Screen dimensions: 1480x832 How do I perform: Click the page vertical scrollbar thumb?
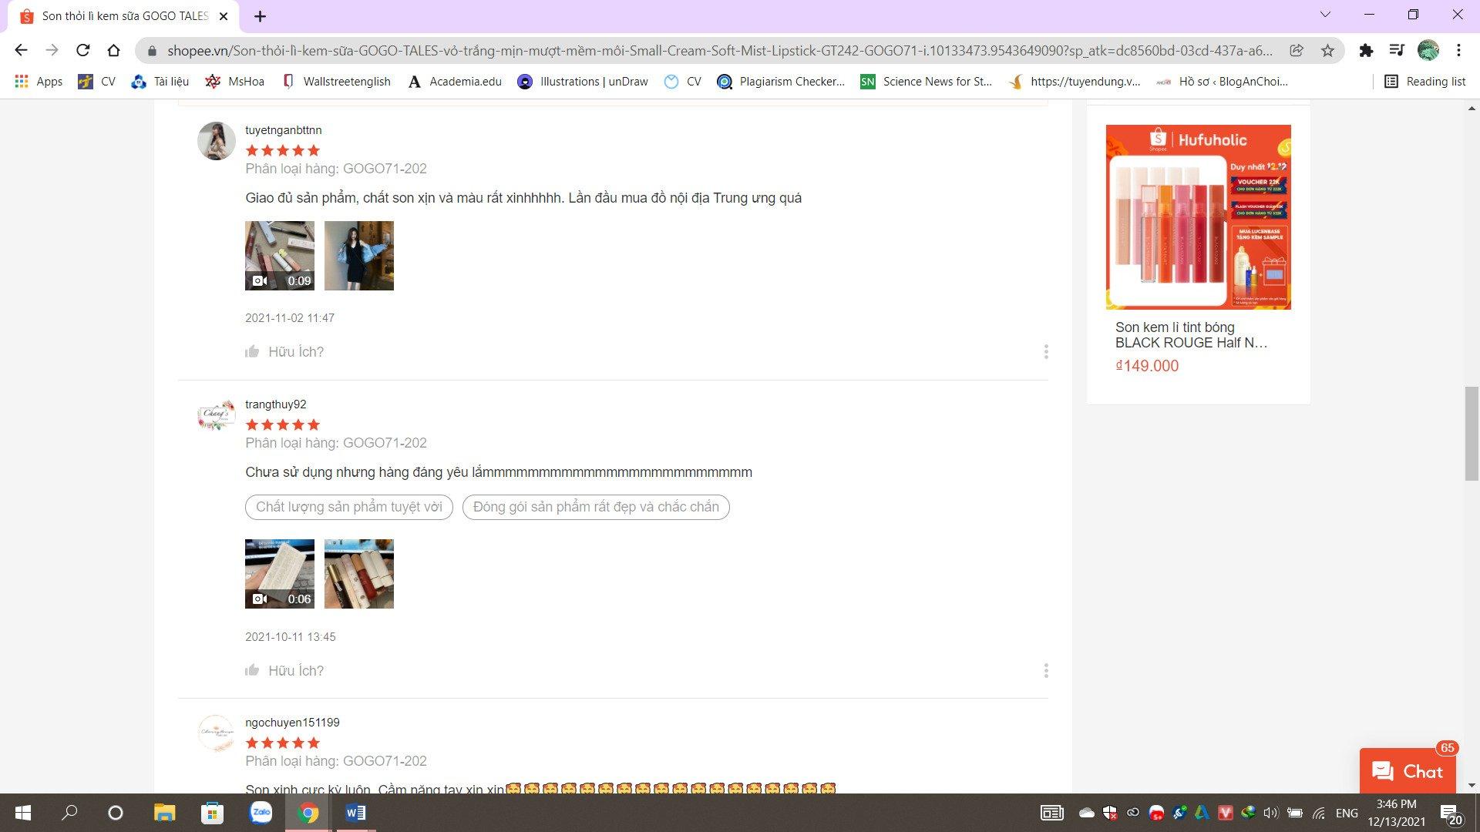pyautogui.click(x=1472, y=434)
